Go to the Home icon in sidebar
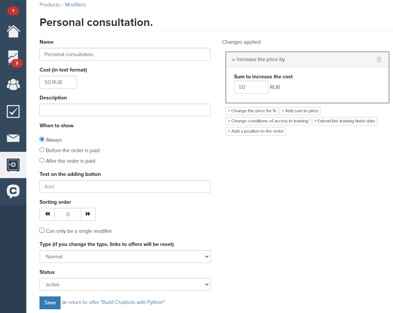Screen dimensions: 393x313 (13, 31)
